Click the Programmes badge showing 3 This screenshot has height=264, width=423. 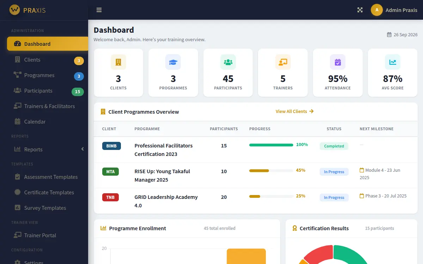coord(79,76)
